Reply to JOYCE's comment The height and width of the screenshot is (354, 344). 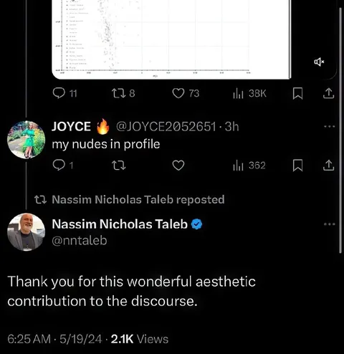point(62,166)
